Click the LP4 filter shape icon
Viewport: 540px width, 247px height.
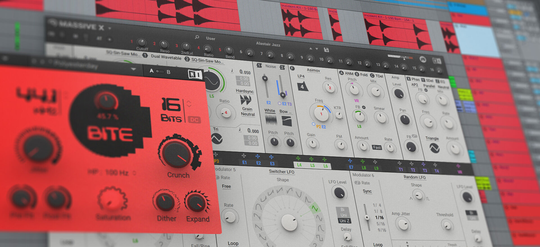click(303, 86)
